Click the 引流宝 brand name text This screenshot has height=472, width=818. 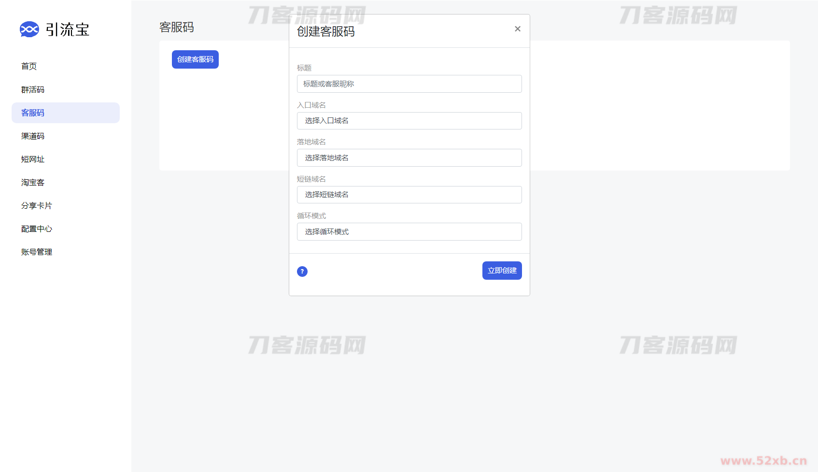click(x=68, y=29)
